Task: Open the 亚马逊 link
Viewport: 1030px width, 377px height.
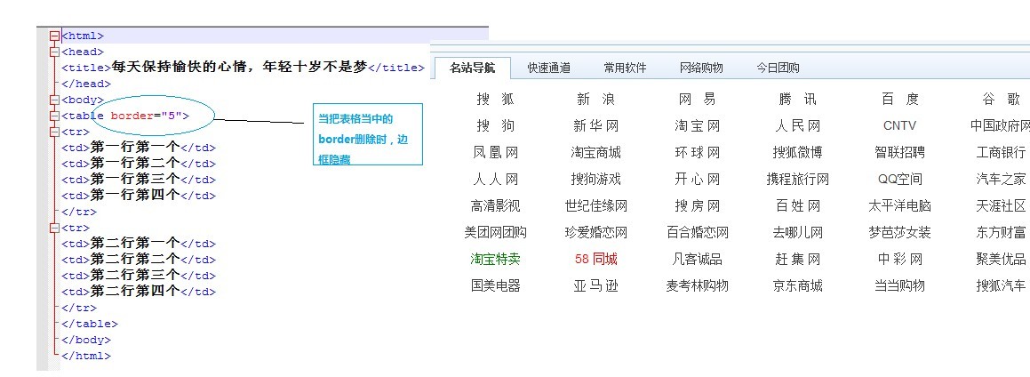Action: click(595, 285)
